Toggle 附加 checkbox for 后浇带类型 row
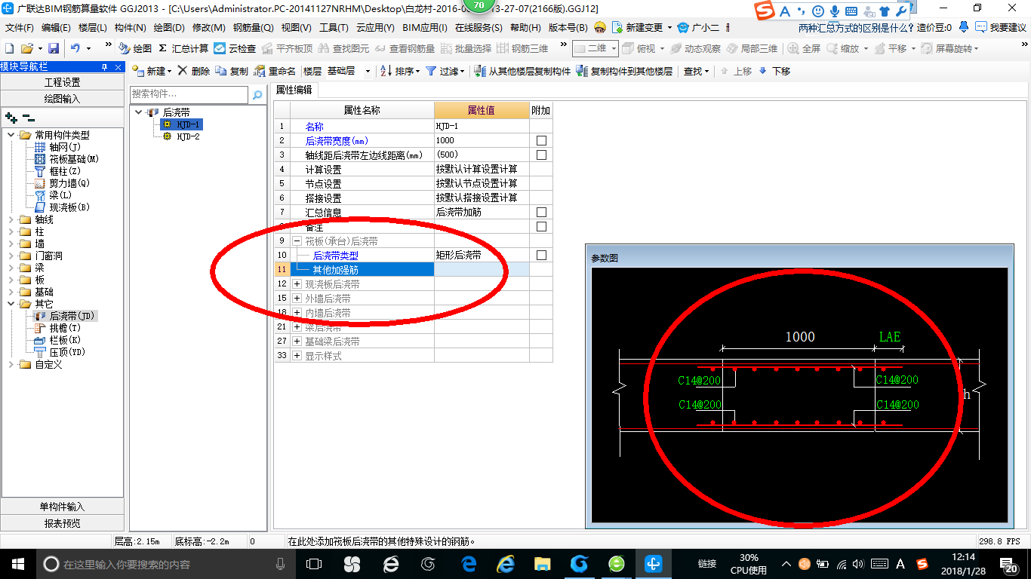This screenshot has width=1031, height=579. [x=541, y=255]
